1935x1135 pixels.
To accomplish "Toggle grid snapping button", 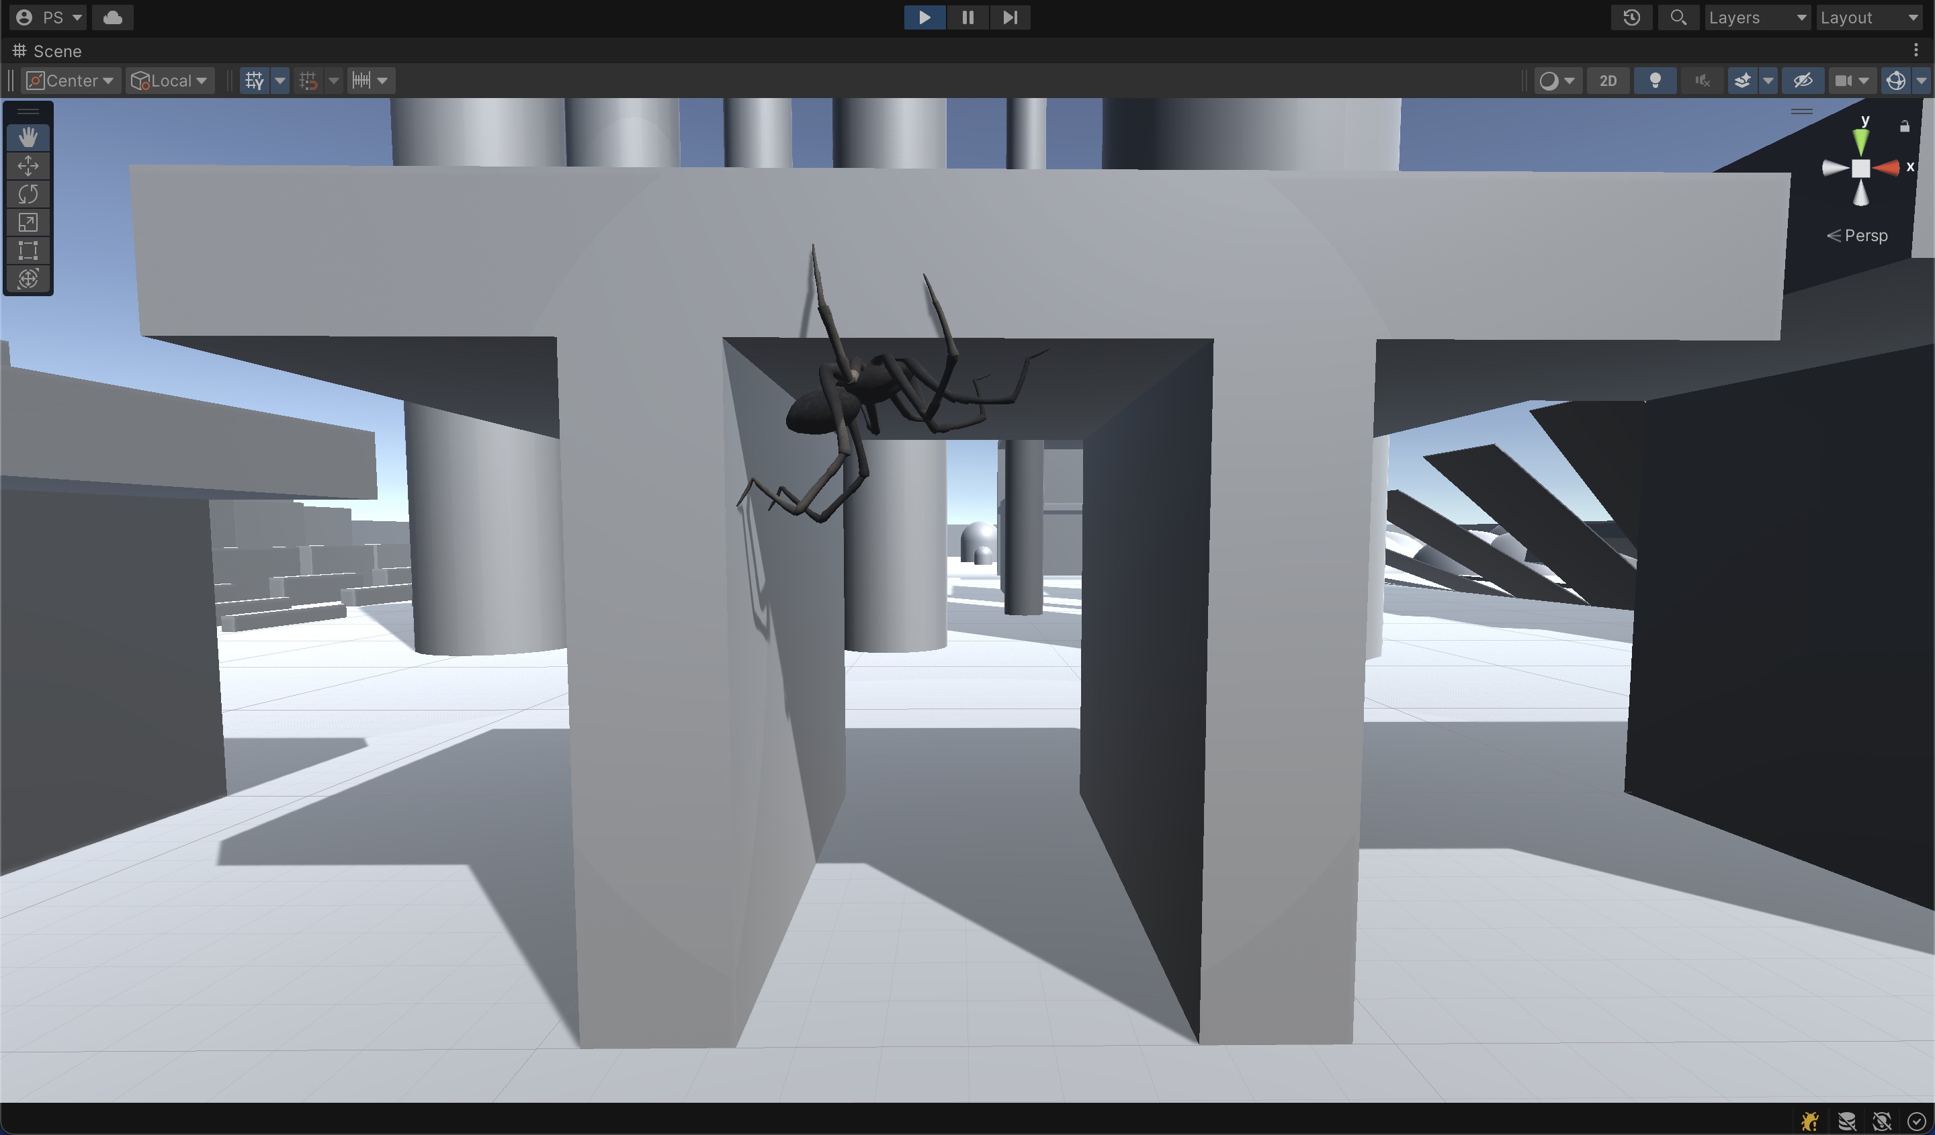I will 308,81.
